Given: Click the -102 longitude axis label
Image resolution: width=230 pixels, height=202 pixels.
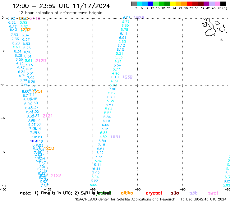Looking at the screenshot, I should (x=48, y=190).
